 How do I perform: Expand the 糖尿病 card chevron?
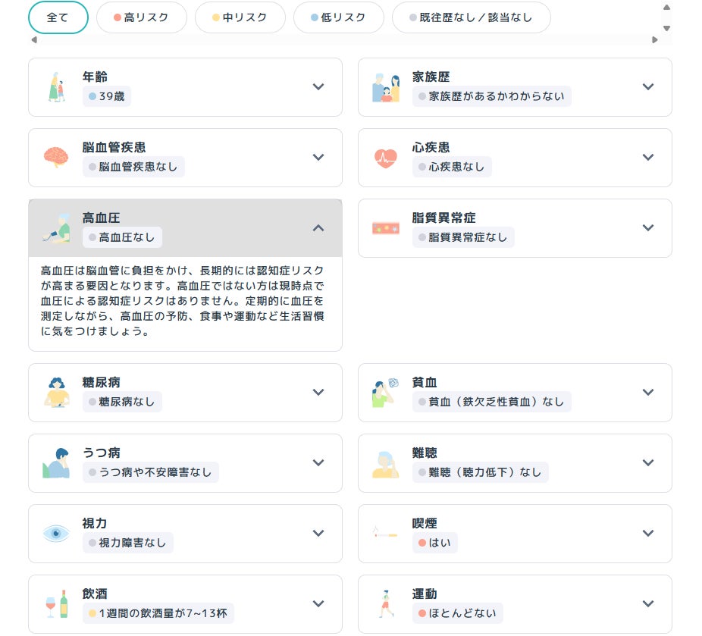[x=318, y=392]
